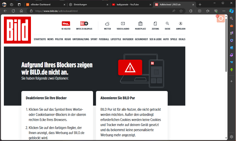This screenshot has width=236, height=141.
Task: Open browser settings and more menu
Action: (224, 11)
